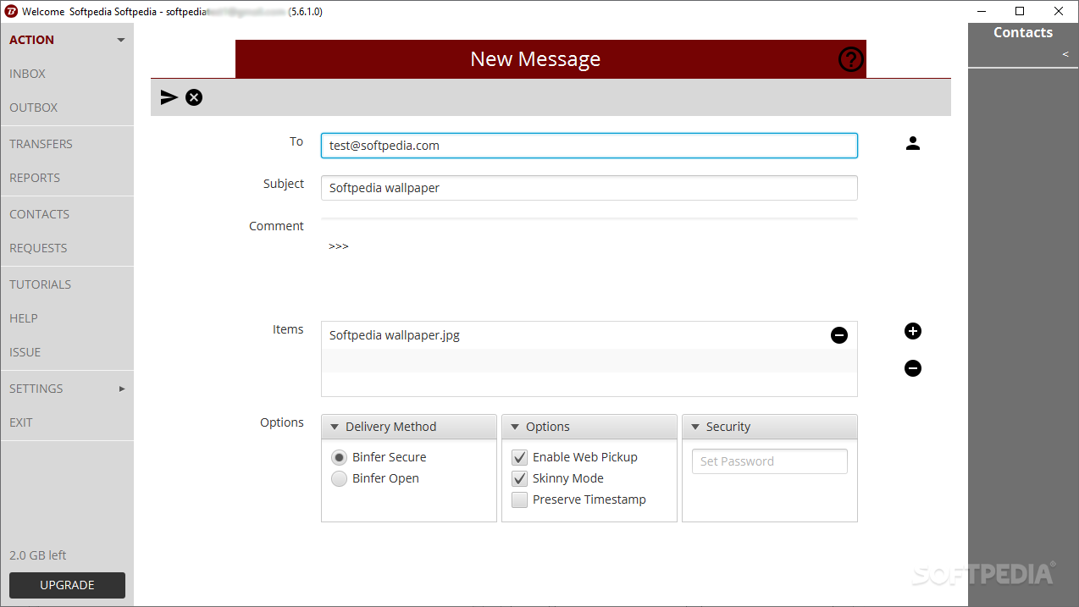Click the Binfer logo in the title bar
The image size is (1079, 607).
pyautogui.click(x=11, y=12)
